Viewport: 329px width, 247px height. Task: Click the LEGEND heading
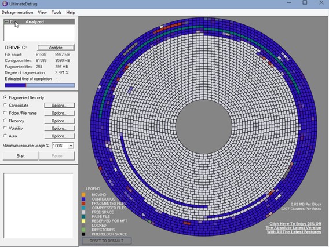click(93, 188)
